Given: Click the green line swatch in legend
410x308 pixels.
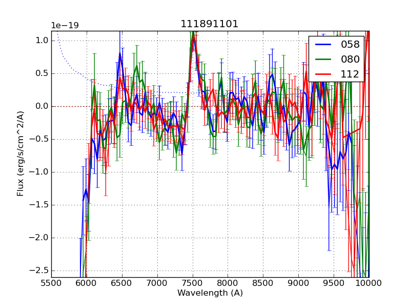Looking at the screenshot, I should coord(325,60).
